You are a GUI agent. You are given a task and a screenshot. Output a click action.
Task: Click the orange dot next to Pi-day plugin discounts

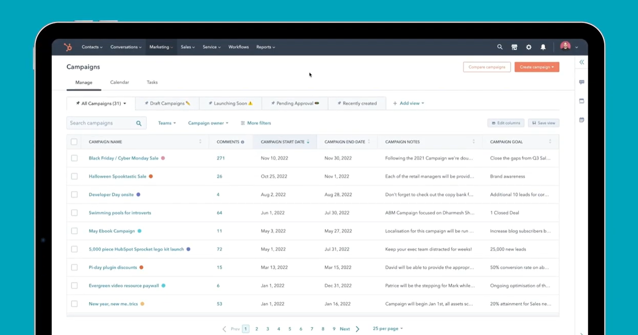tap(141, 267)
